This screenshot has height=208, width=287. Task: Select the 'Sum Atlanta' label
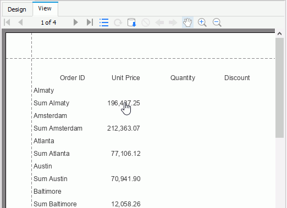pyautogui.click(x=52, y=154)
